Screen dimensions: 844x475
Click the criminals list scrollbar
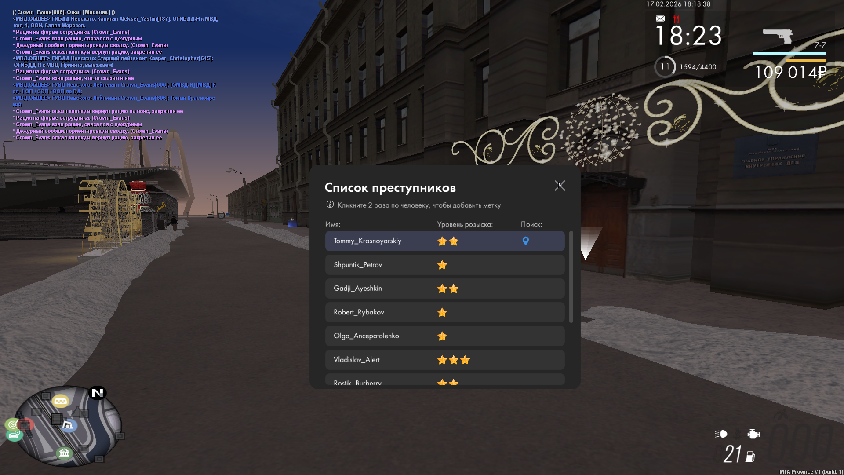coord(571,277)
